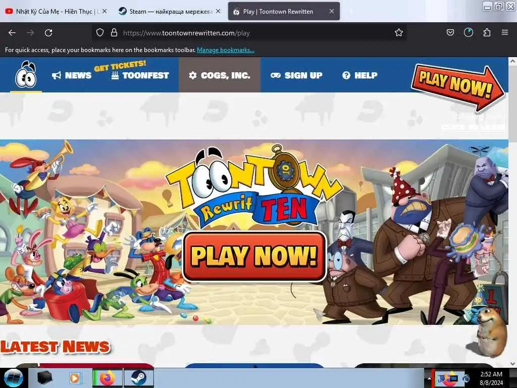Open the Help nav item
517x388 pixels.
359,76
